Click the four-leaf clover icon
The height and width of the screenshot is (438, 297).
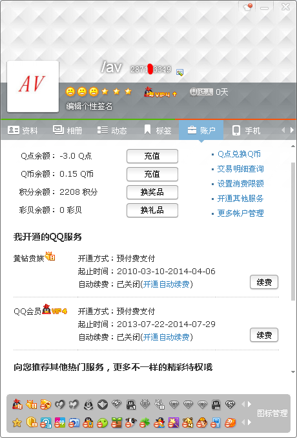145,423
